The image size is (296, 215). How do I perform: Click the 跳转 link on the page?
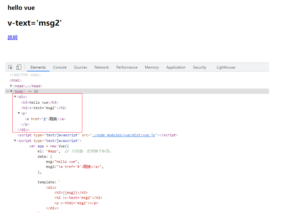pyautogui.click(x=13, y=37)
